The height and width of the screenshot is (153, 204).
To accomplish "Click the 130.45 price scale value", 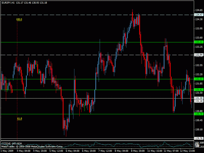I will [x=199, y=120].
